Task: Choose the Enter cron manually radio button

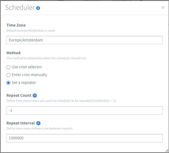Action: point(8,75)
